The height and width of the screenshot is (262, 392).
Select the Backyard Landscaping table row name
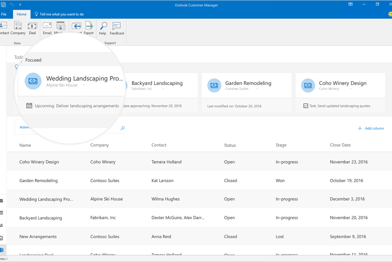pos(41,218)
